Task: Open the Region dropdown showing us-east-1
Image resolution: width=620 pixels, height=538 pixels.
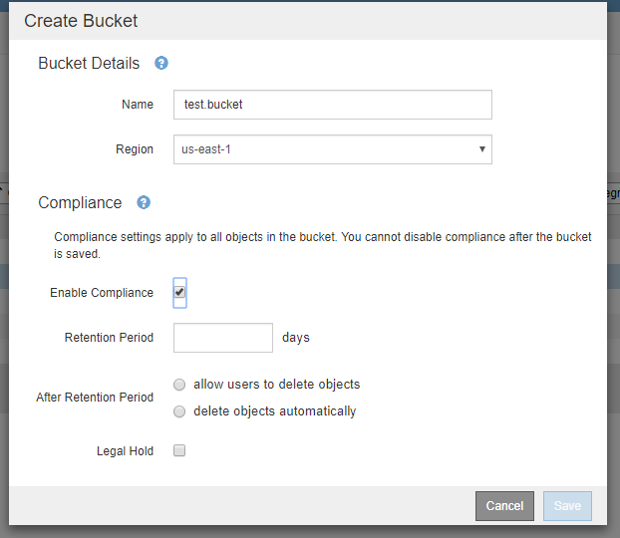Action: coord(333,149)
